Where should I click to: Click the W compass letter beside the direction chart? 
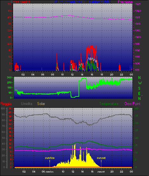tap(140, 83)
